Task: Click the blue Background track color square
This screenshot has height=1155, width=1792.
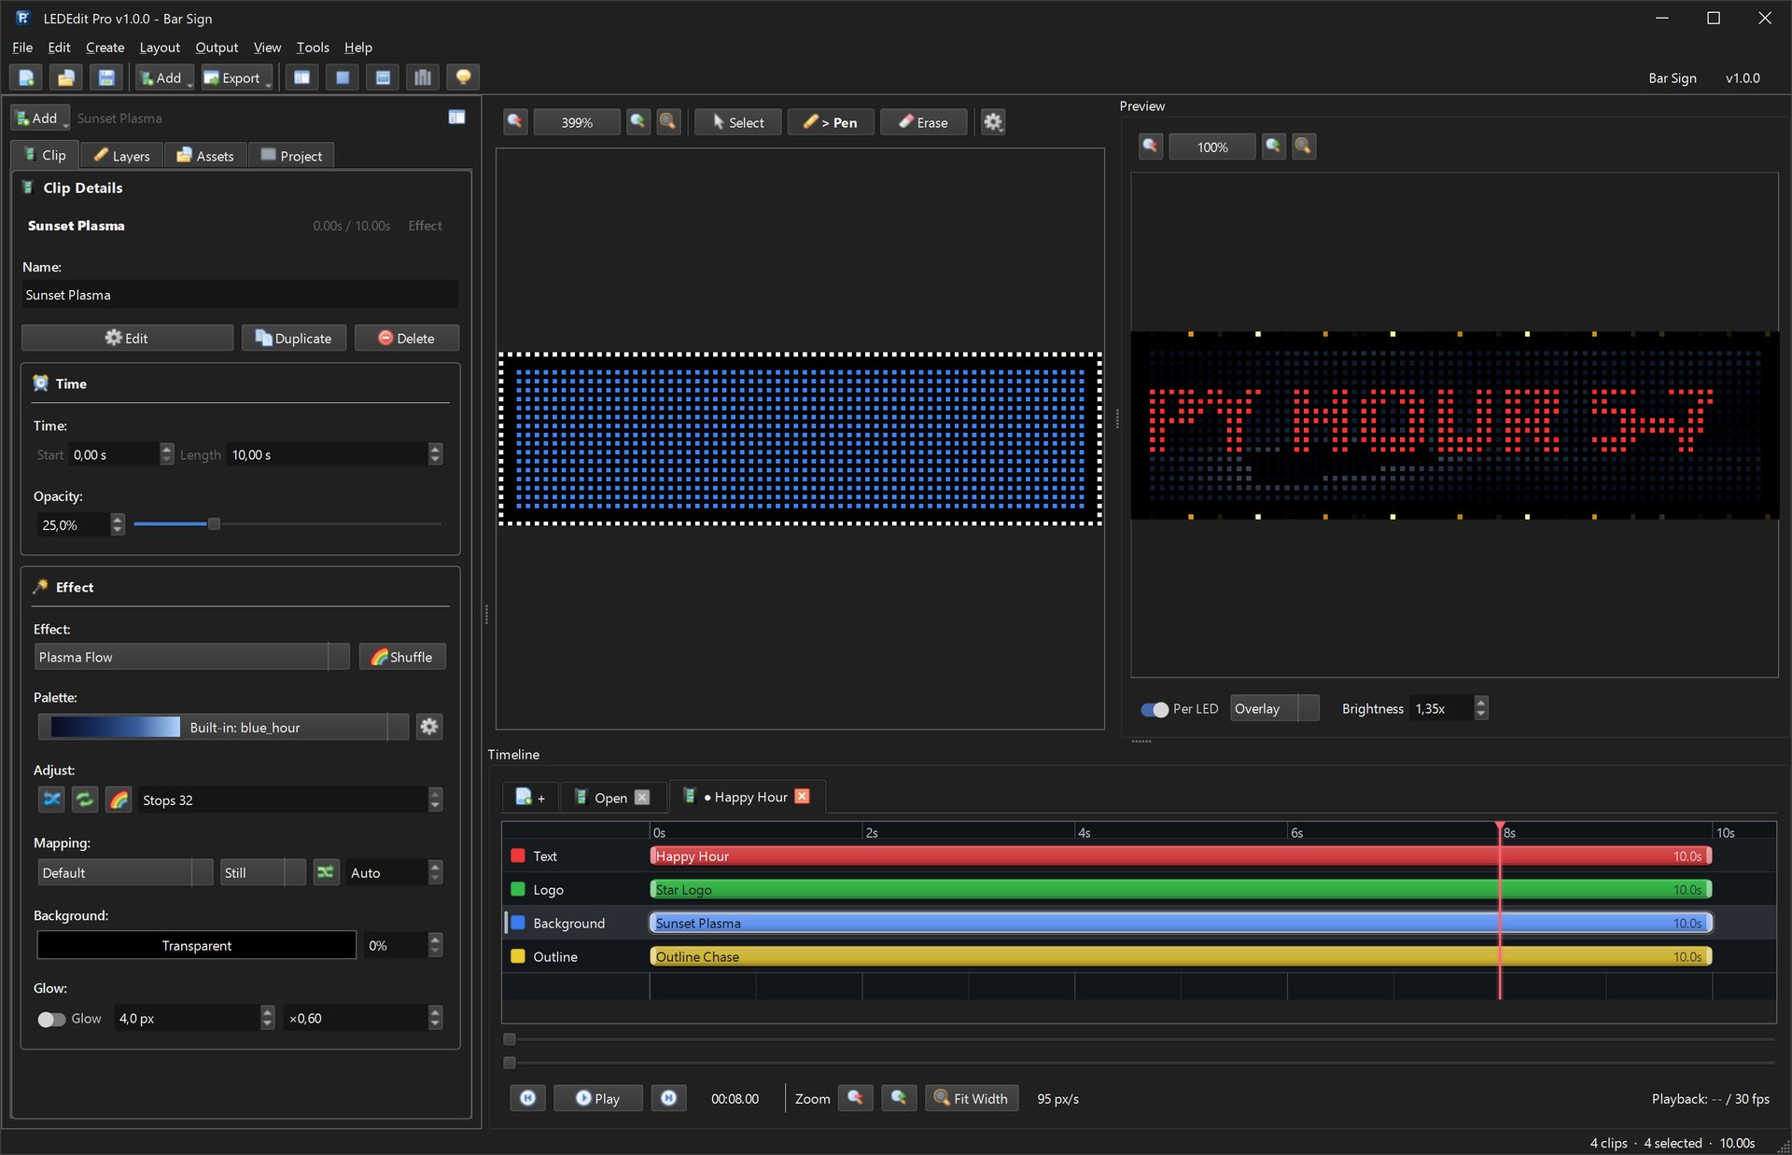Action: click(518, 923)
